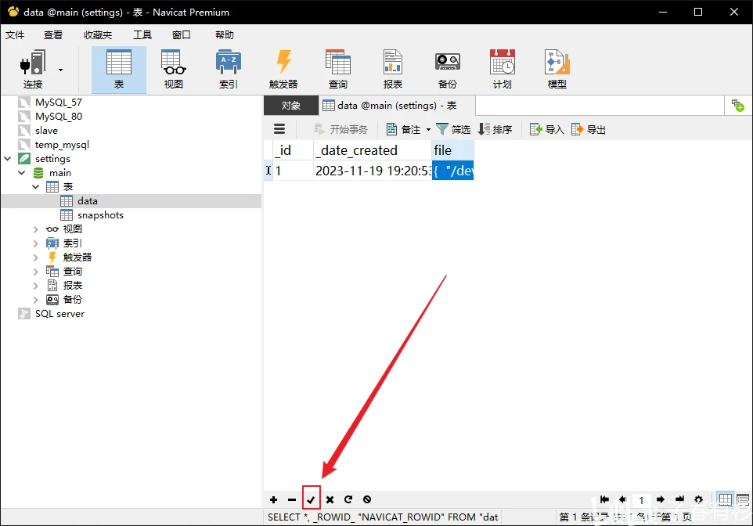Select the 表 table toolbar button

point(119,69)
